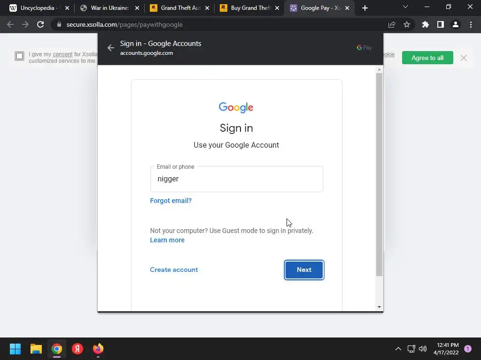Open Firefox from taskbar
481x360 pixels.
(x=98, y=349)
